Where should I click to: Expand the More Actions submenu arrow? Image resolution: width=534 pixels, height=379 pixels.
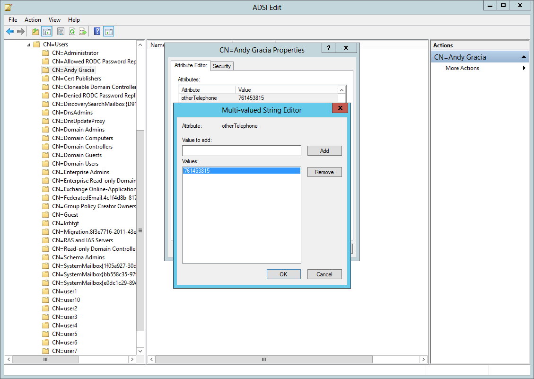(524, 68)
